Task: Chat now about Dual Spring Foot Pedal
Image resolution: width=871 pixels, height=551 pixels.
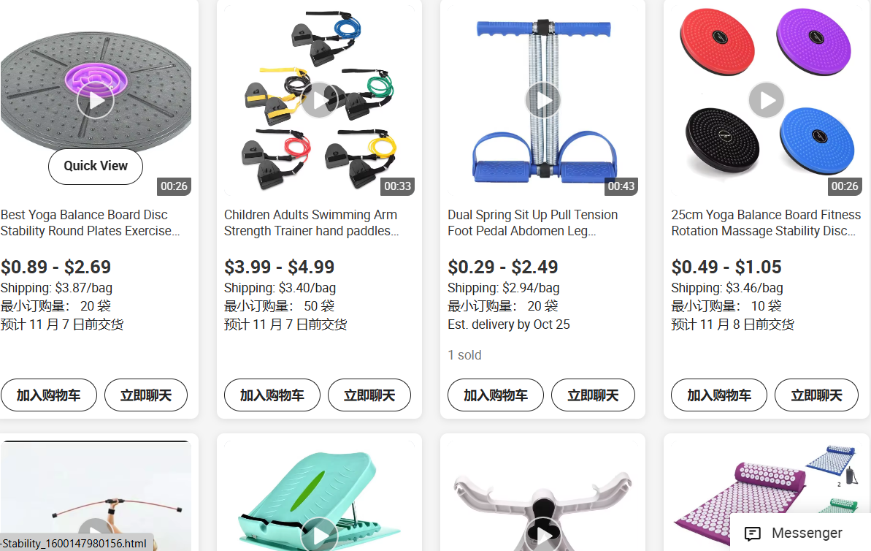Action: pyautogui.click(x=593, y=395)
